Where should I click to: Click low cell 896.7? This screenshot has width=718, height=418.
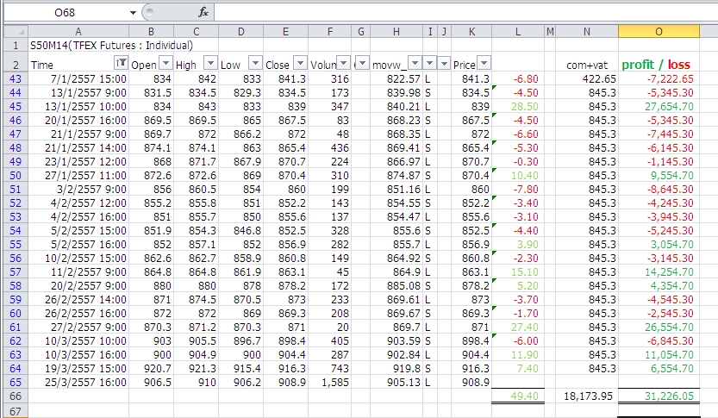click(240, 340)
